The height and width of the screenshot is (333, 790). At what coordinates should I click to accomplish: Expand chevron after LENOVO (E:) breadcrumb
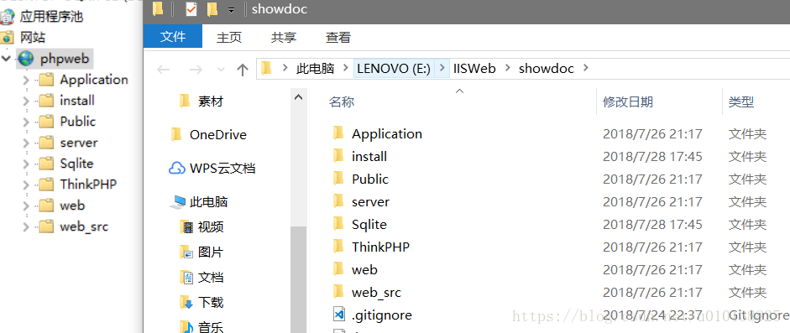(442, 69)
